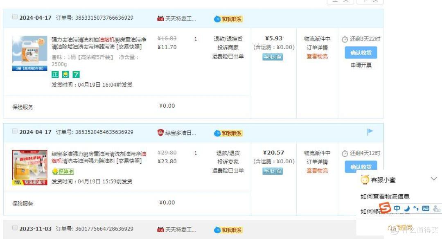
Task: Open 绿宝多洁 product thumbnail
Action: pyautogui.click(x=29, y=168)
